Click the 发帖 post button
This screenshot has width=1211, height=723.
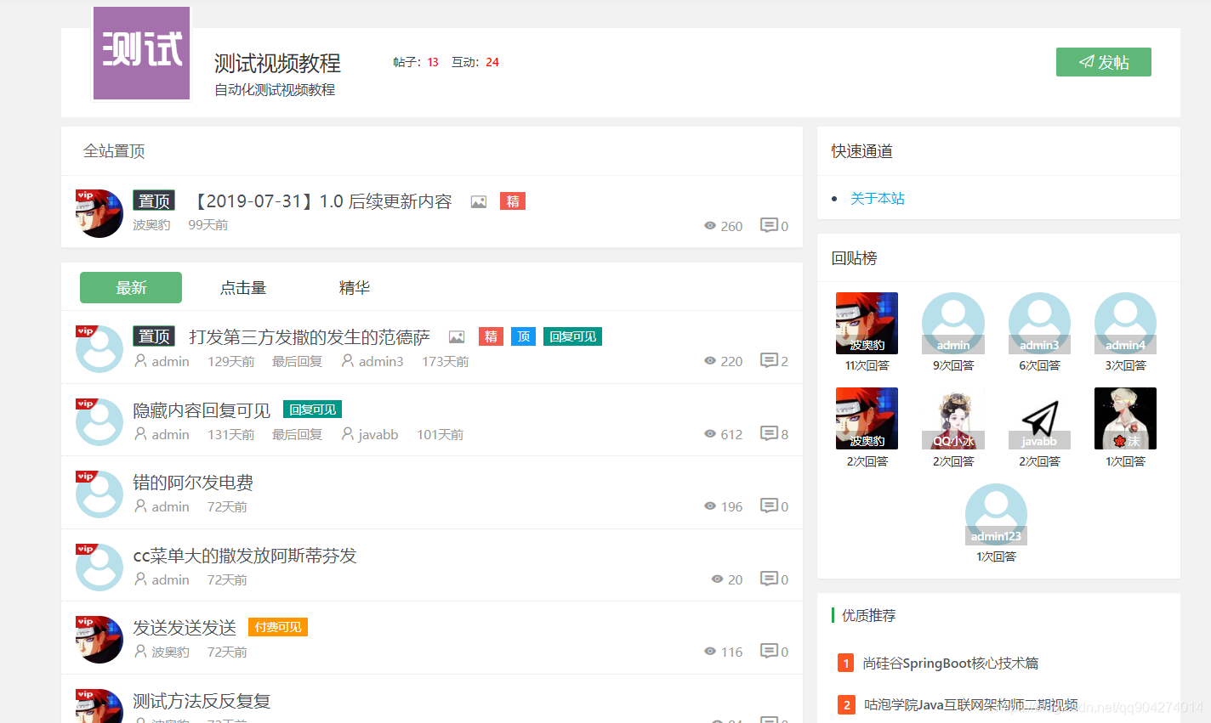1104,62
